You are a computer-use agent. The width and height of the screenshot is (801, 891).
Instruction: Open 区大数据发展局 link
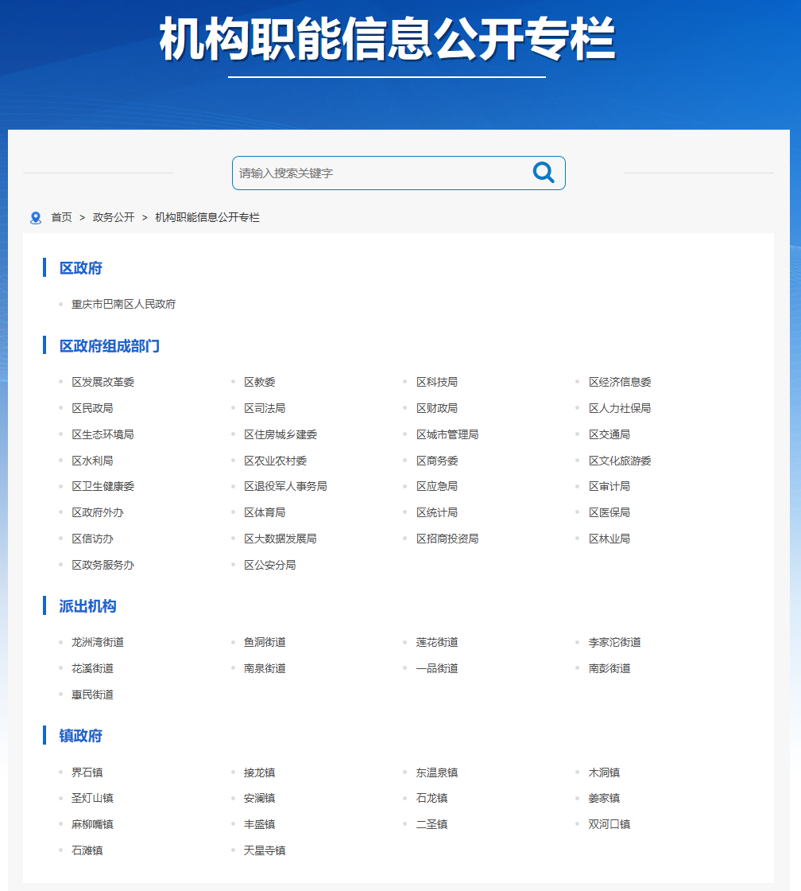281,538
